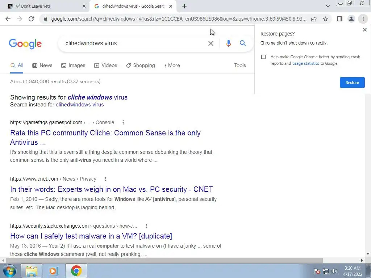The image size is (371, 278).
Task: Open options menu for cnet.com result
Action: click(x=105, y=179)
